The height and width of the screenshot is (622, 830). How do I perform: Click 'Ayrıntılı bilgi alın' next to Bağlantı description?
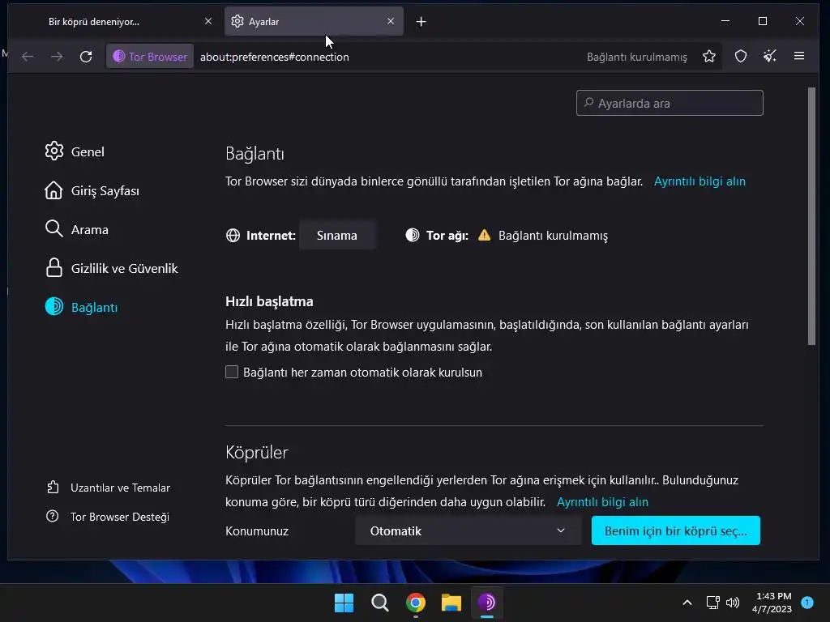coord(700,181)
